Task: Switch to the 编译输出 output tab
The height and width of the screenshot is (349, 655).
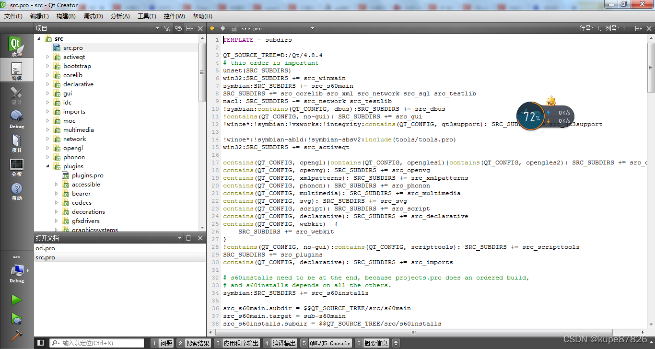Action: point(285,343)
